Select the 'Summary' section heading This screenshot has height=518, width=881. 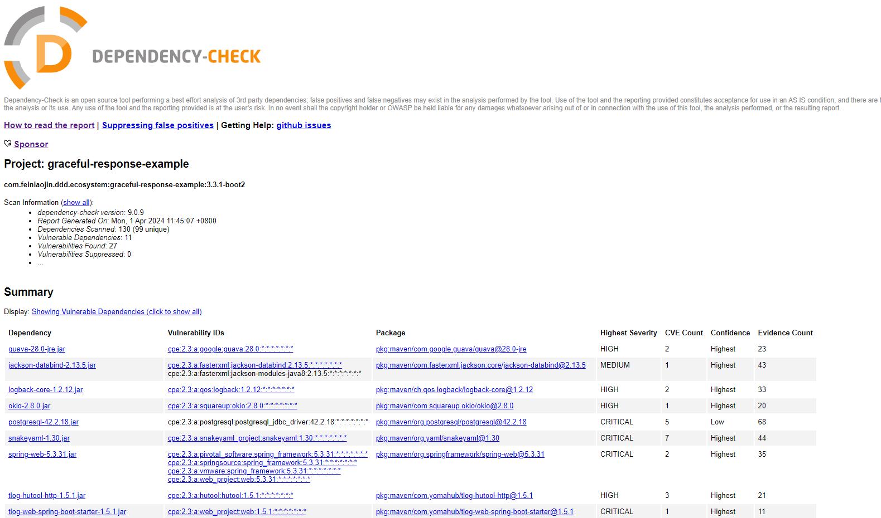click(28, 292)
